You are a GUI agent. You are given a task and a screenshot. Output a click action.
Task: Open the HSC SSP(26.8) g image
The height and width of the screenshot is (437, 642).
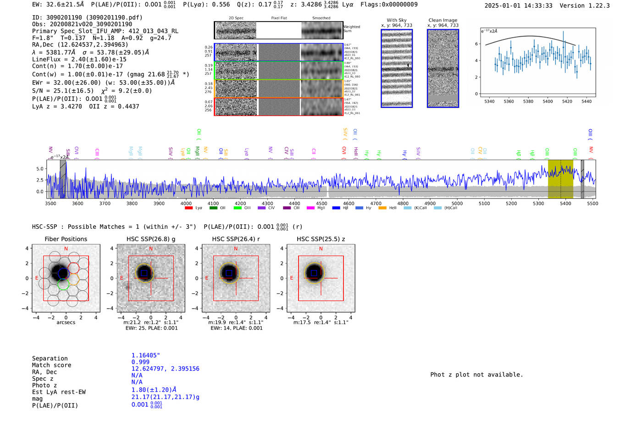(x=151, y=278)
